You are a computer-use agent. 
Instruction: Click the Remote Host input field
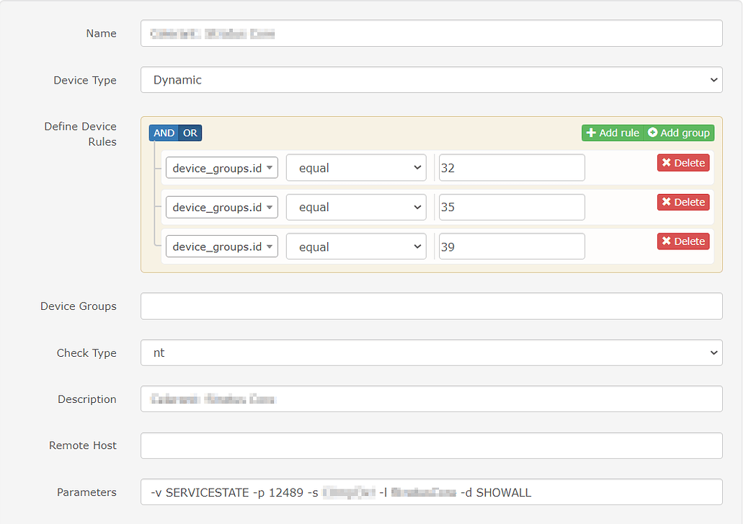431,445
